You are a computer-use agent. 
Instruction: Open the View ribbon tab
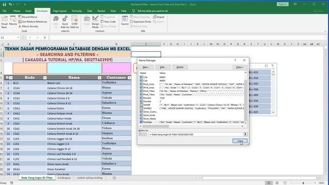click(113, 11)
